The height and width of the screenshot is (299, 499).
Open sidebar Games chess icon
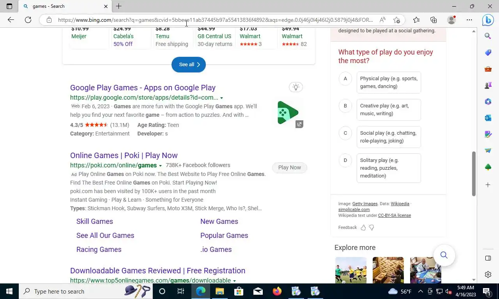tap(488, 86)
